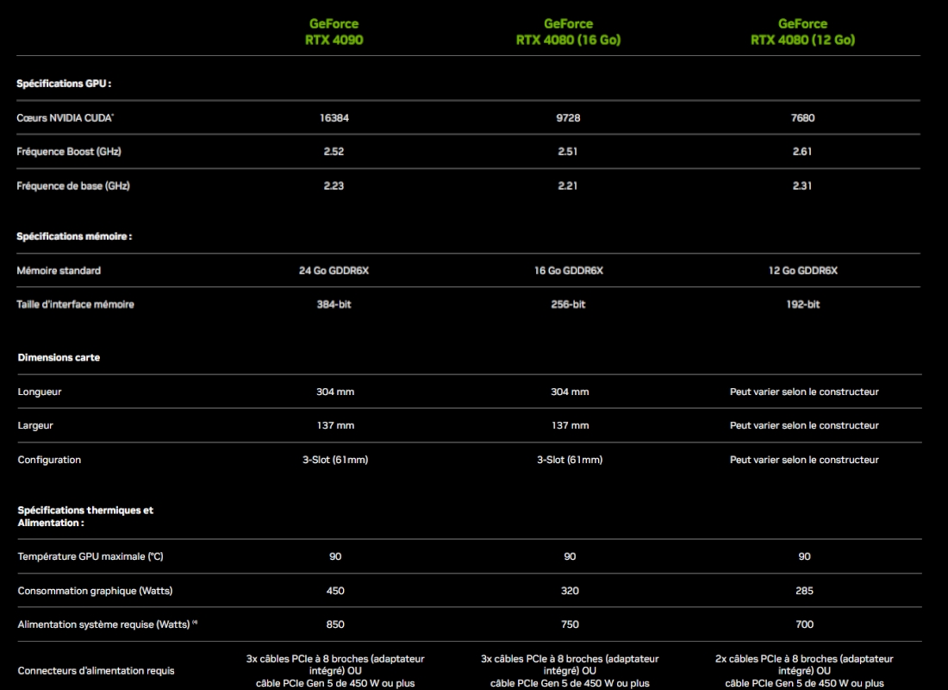The image size is (948, 690).
Task: Select the 2.52 boost frequency value
Action: [334, 152]
